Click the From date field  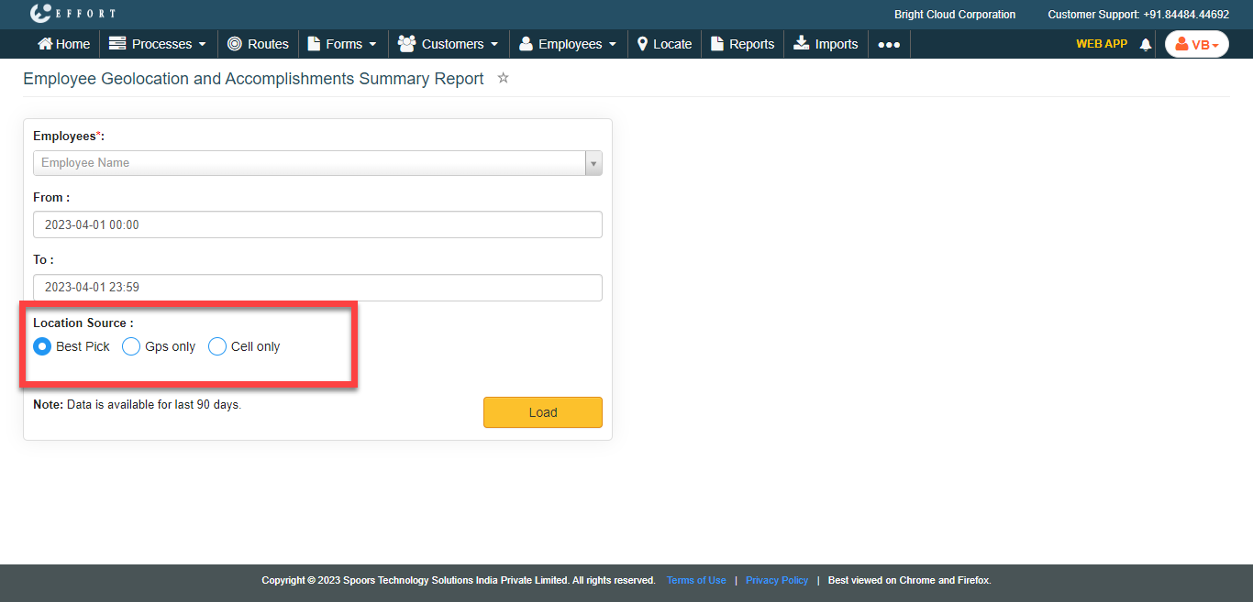(x=317, y=224)
